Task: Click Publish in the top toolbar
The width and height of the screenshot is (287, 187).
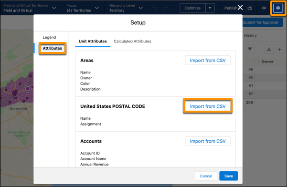Action: coord(231,8)
